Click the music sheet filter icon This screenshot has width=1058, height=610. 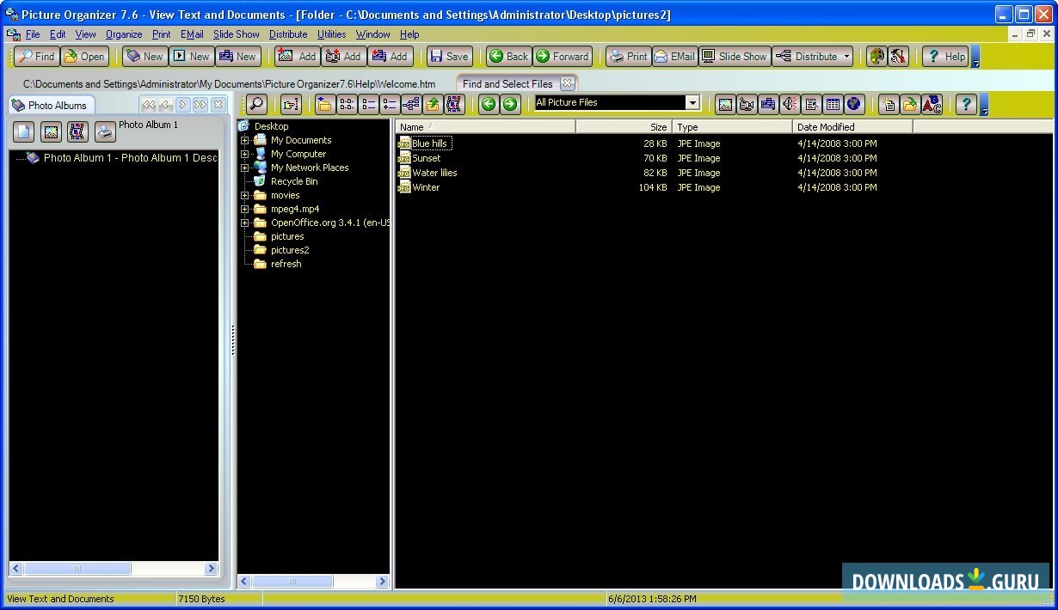tap(768, 104)
